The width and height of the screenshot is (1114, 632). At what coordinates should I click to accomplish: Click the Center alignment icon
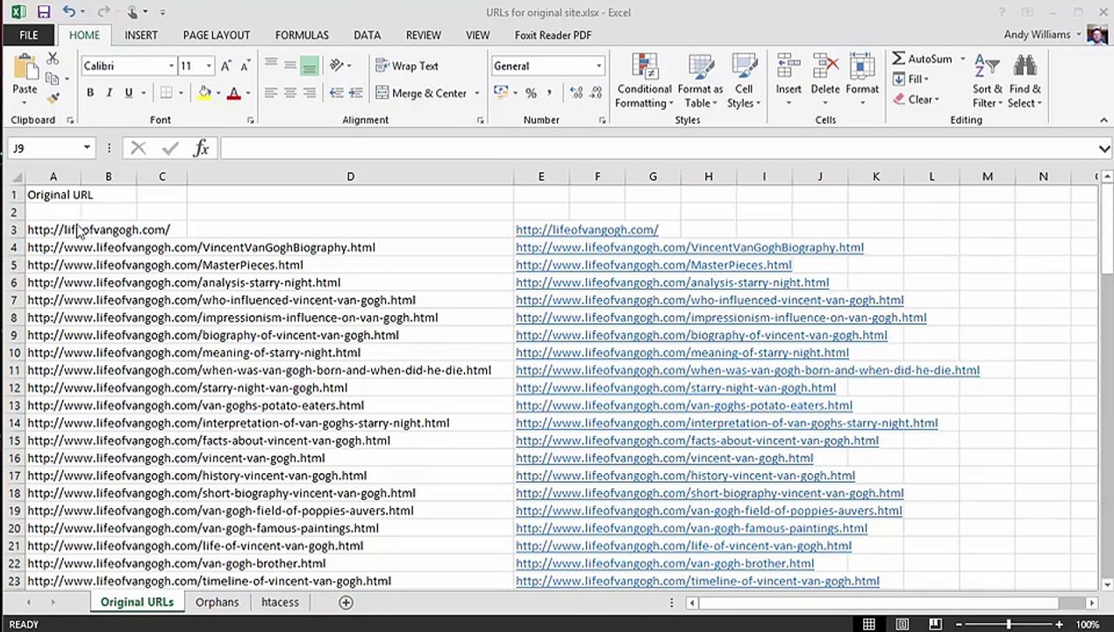(290, 93)
